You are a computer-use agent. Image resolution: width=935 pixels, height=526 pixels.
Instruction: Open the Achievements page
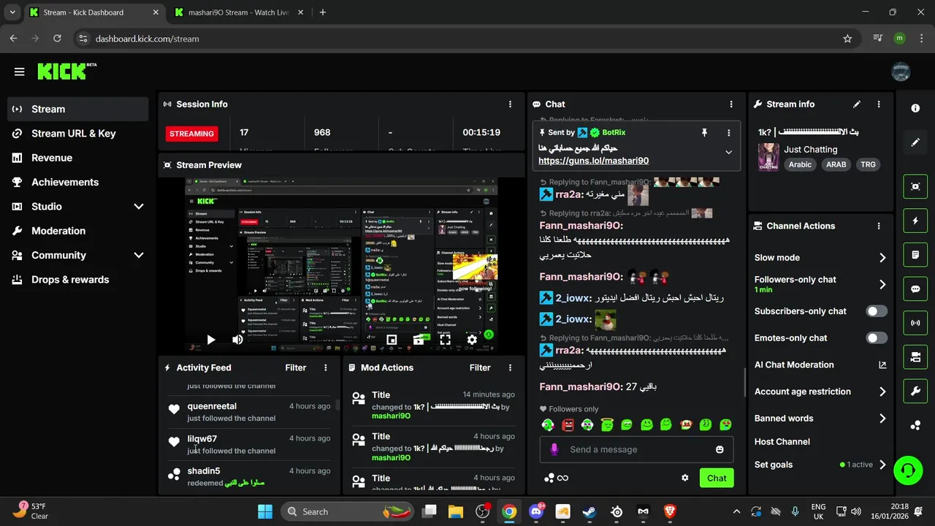click(x=78, y=182)
